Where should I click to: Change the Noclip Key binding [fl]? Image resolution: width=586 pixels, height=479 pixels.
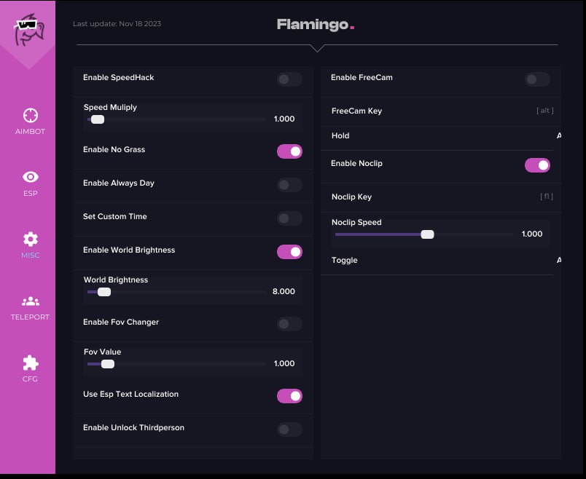pyautogui.click(x=547, y=197)
